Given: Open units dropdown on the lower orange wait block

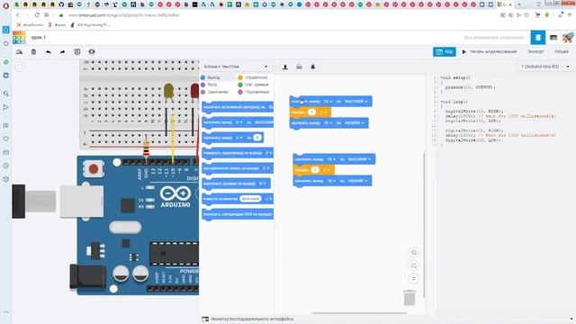Looking at the screenshot, I should [326, 170].
